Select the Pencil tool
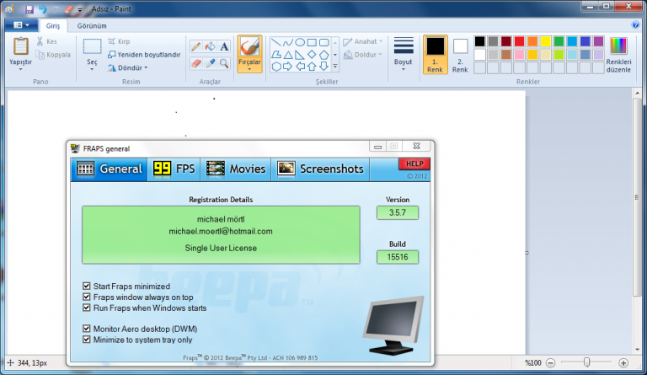Viewport: 647px width, 375px height. coord(195,46)
